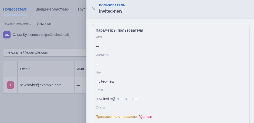Click Изменить next to текущий владелец
The height and width of the screenshot is (123, 254).
[45, 24]
